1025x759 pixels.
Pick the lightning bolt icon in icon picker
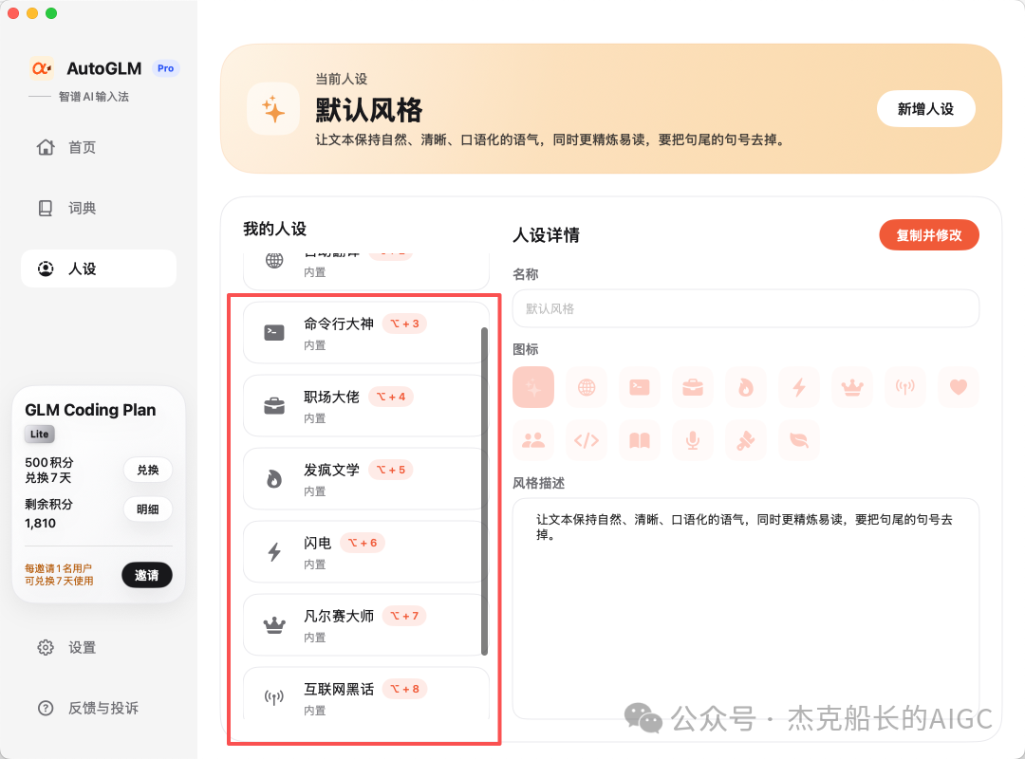(799, 387)
